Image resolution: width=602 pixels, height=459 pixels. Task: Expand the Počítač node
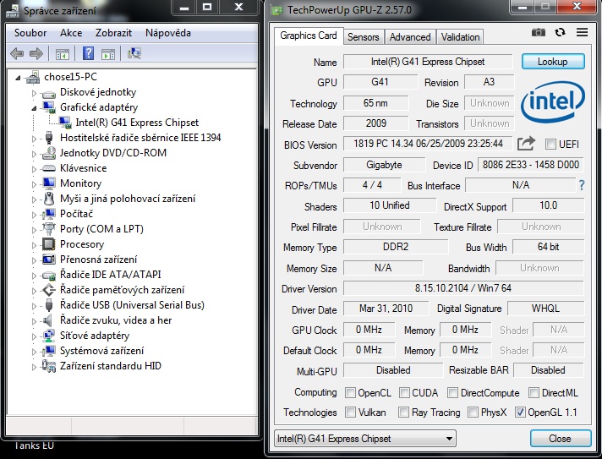tap(34, 215)
